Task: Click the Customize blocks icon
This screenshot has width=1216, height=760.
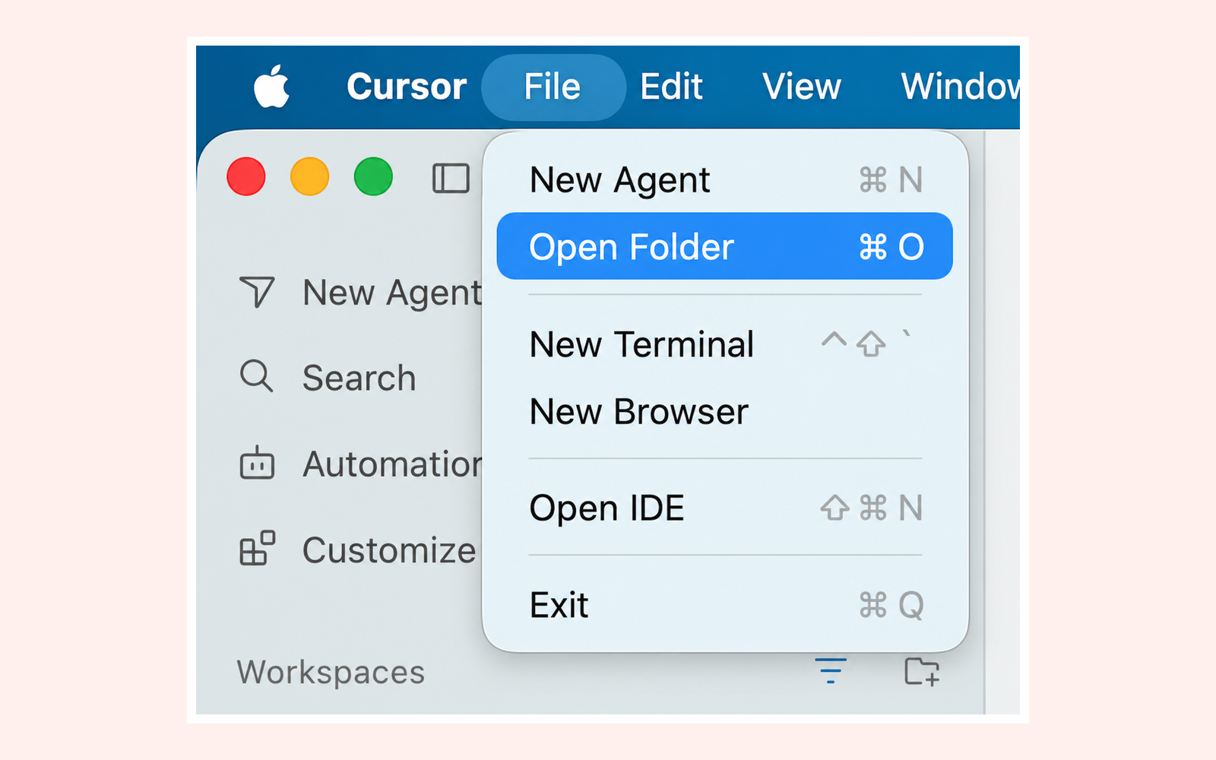Action: click(x=257, y=549)
